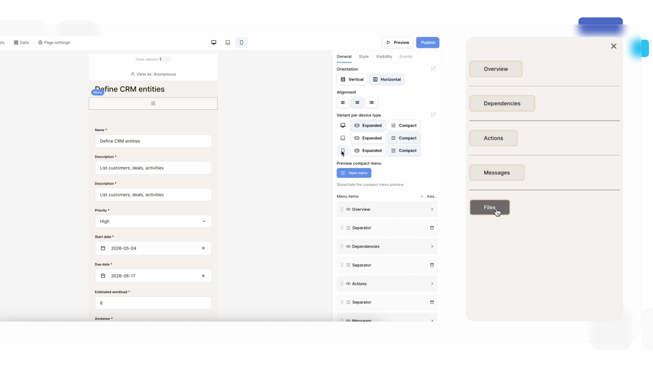
Task: Align menu items center
Action: 357,102
